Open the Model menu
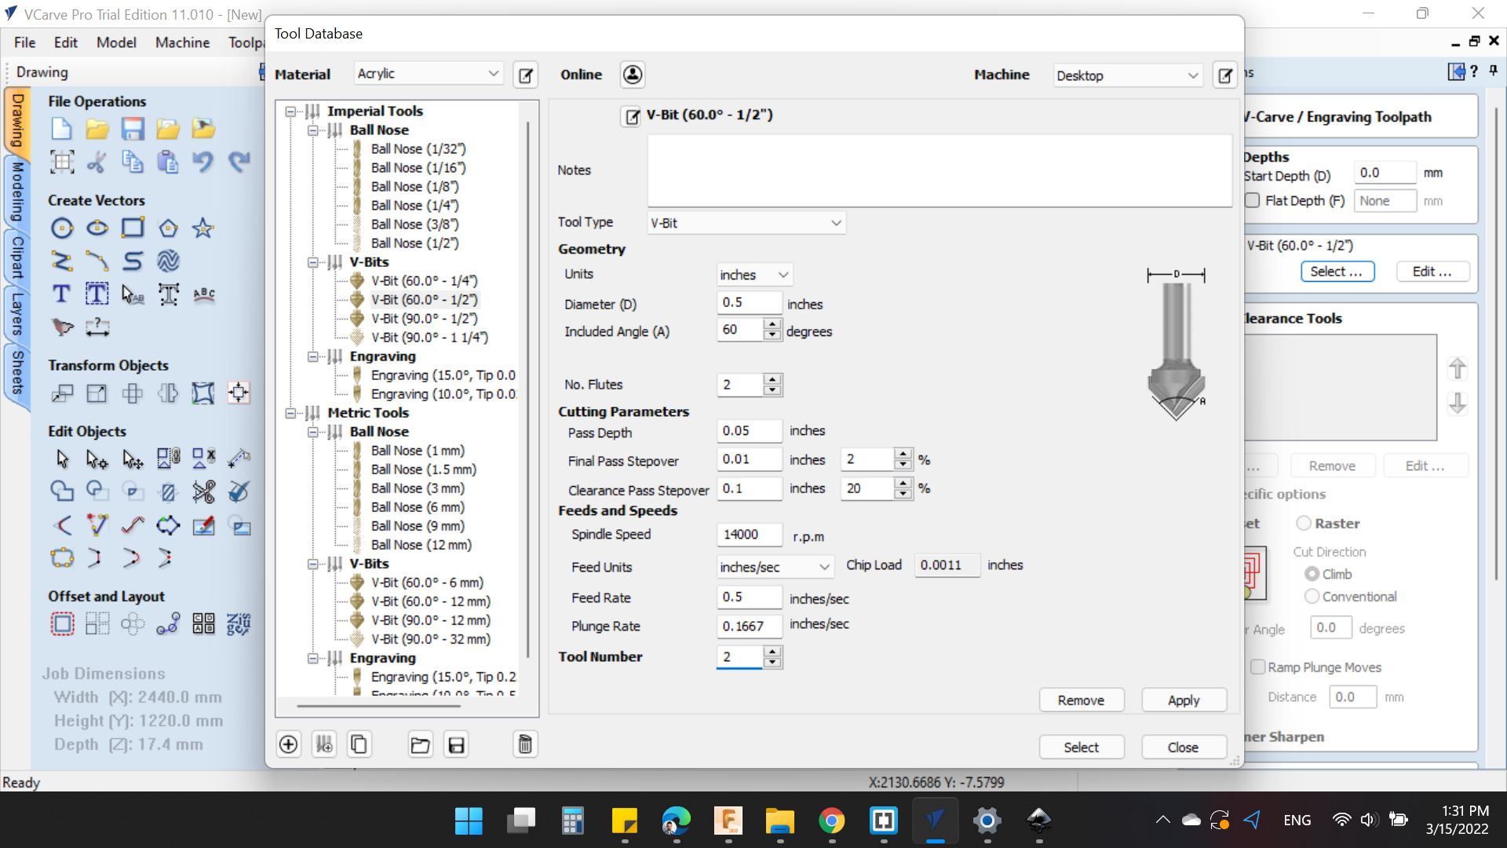This screenshot has width=1507, height=848. 116,42
